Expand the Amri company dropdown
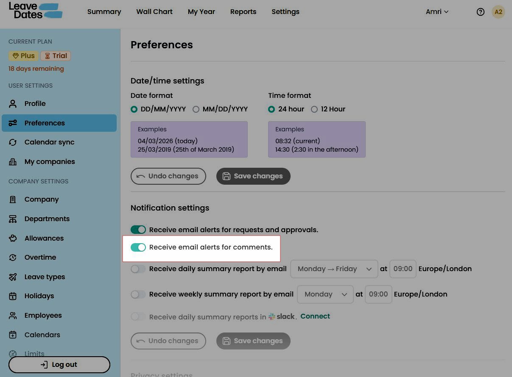Image resolution: width=512 pixels, height=377 pixels. (x=437, y=12)
